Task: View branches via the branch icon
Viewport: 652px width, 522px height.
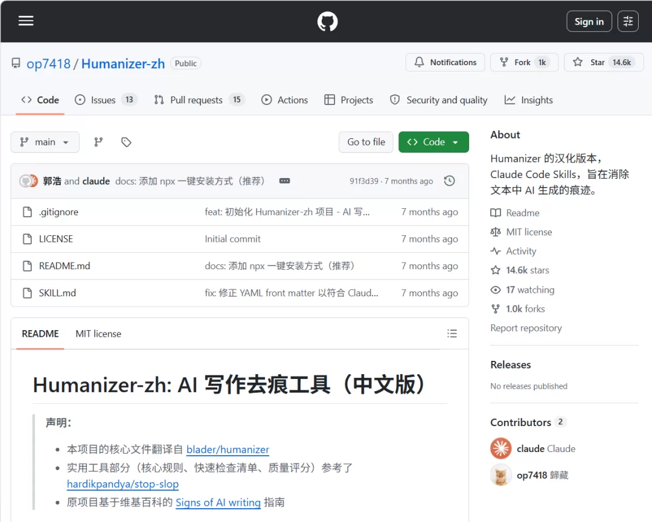Action: tap(98, 142)
